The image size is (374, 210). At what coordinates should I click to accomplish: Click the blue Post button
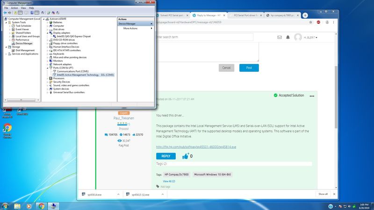point(249,68)
